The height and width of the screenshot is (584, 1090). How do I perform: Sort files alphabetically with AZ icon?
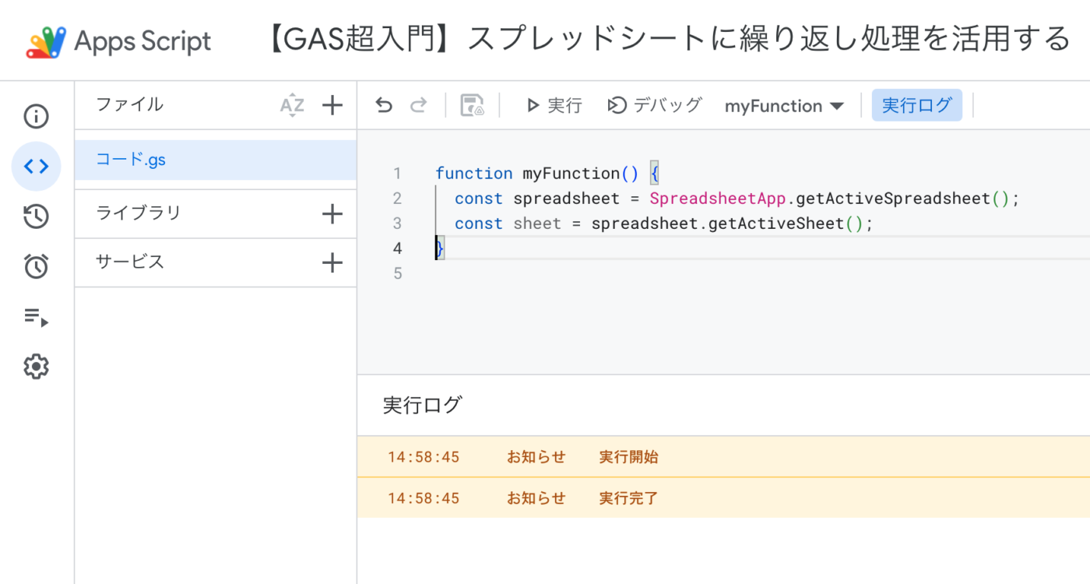292,105
